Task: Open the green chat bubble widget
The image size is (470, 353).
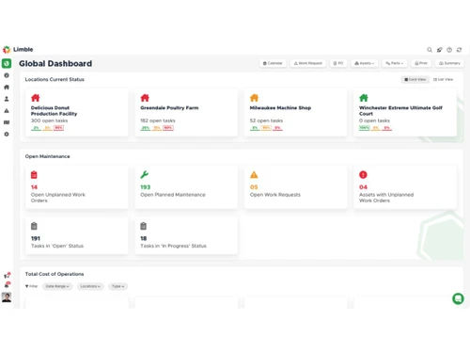Action: (458, 298)
